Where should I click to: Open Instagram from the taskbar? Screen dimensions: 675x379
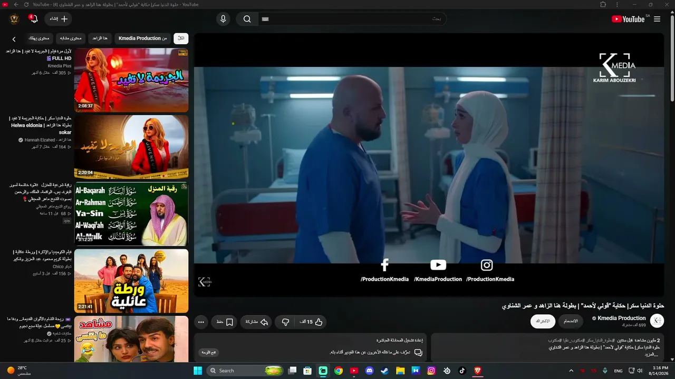431,371
